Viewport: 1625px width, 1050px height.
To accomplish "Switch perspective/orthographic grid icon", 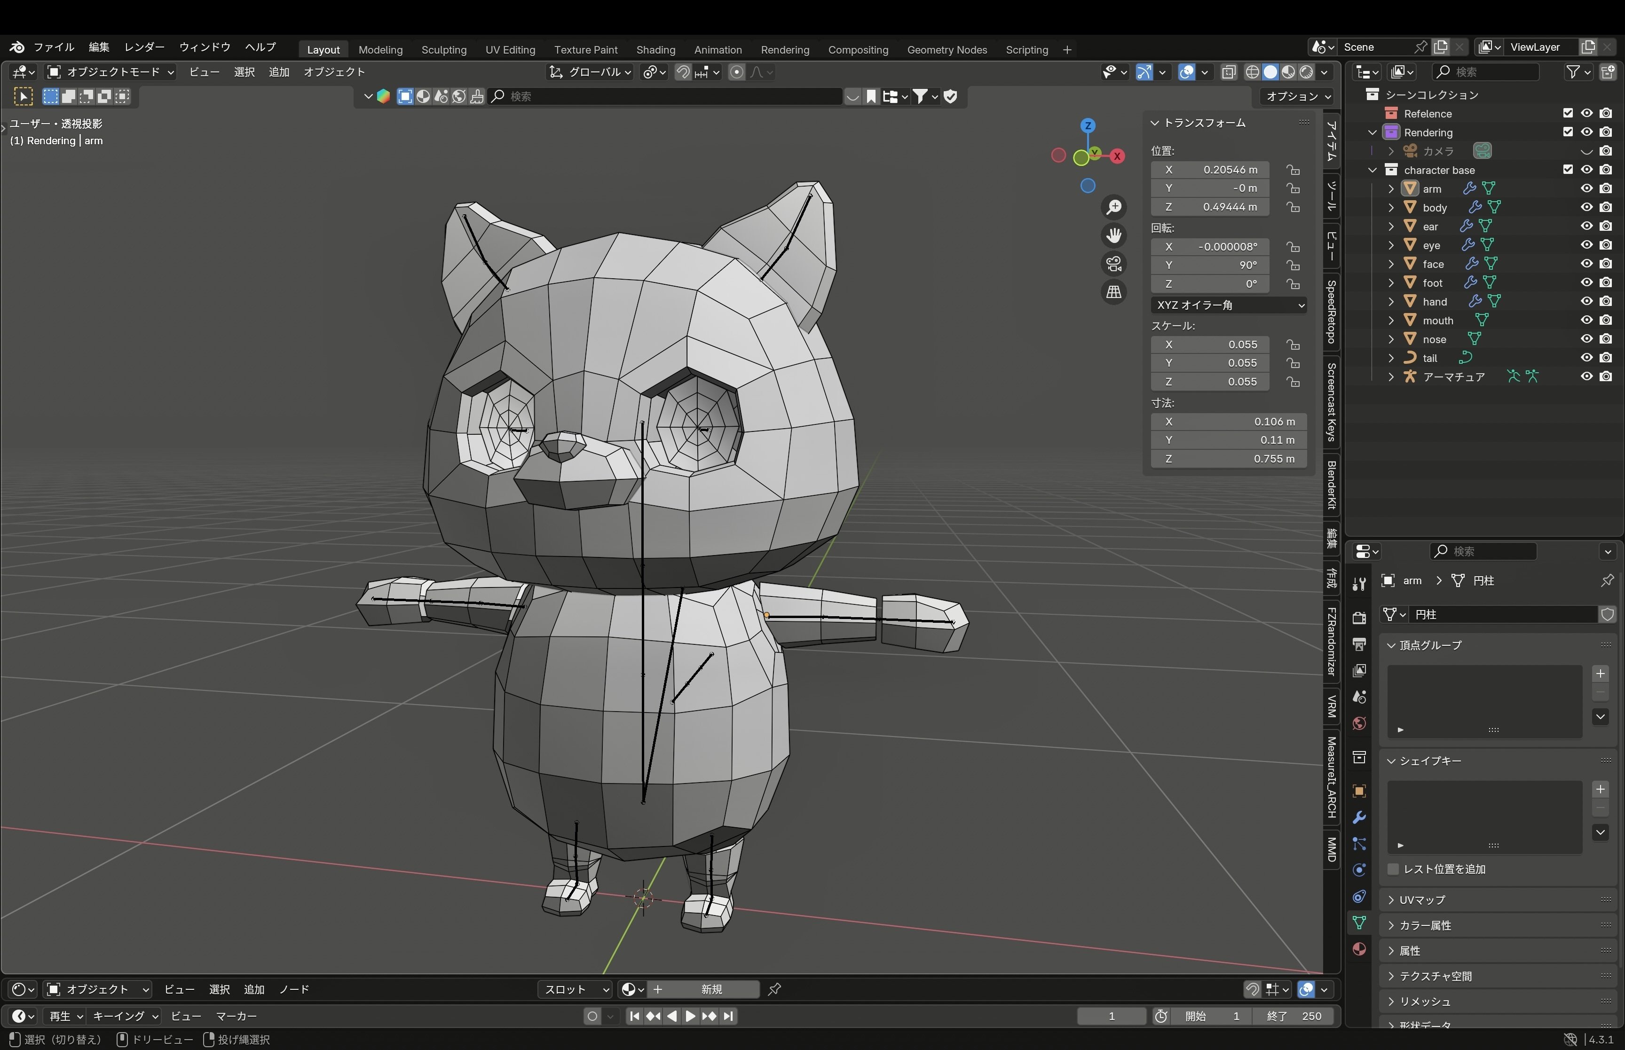I will (1113, 292).
